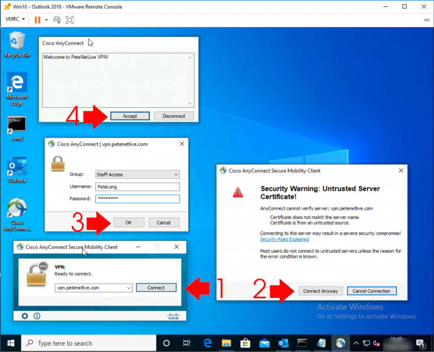Show hidden system tray icons
Viewport: 434px width, 352px height.
point(356,343)
